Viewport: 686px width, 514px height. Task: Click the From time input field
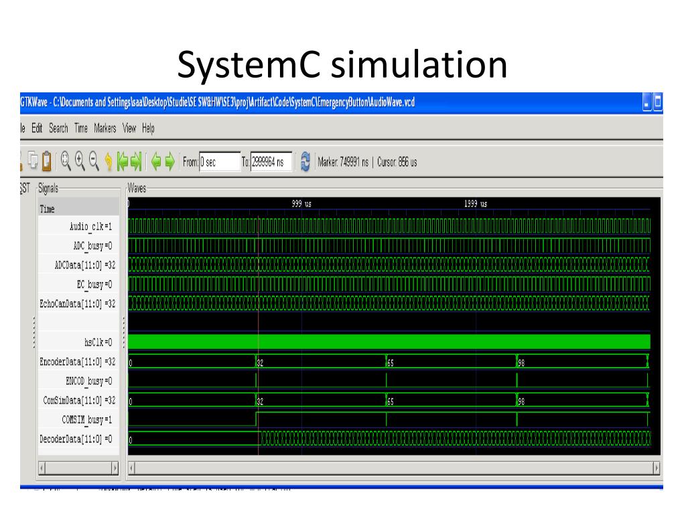coord(220,162)
